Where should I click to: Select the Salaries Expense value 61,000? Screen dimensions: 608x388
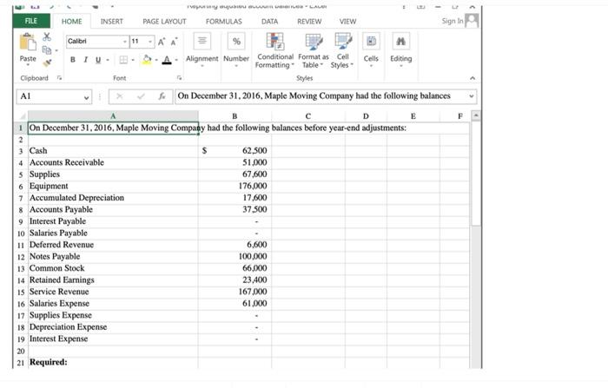[x=235, y=304]
